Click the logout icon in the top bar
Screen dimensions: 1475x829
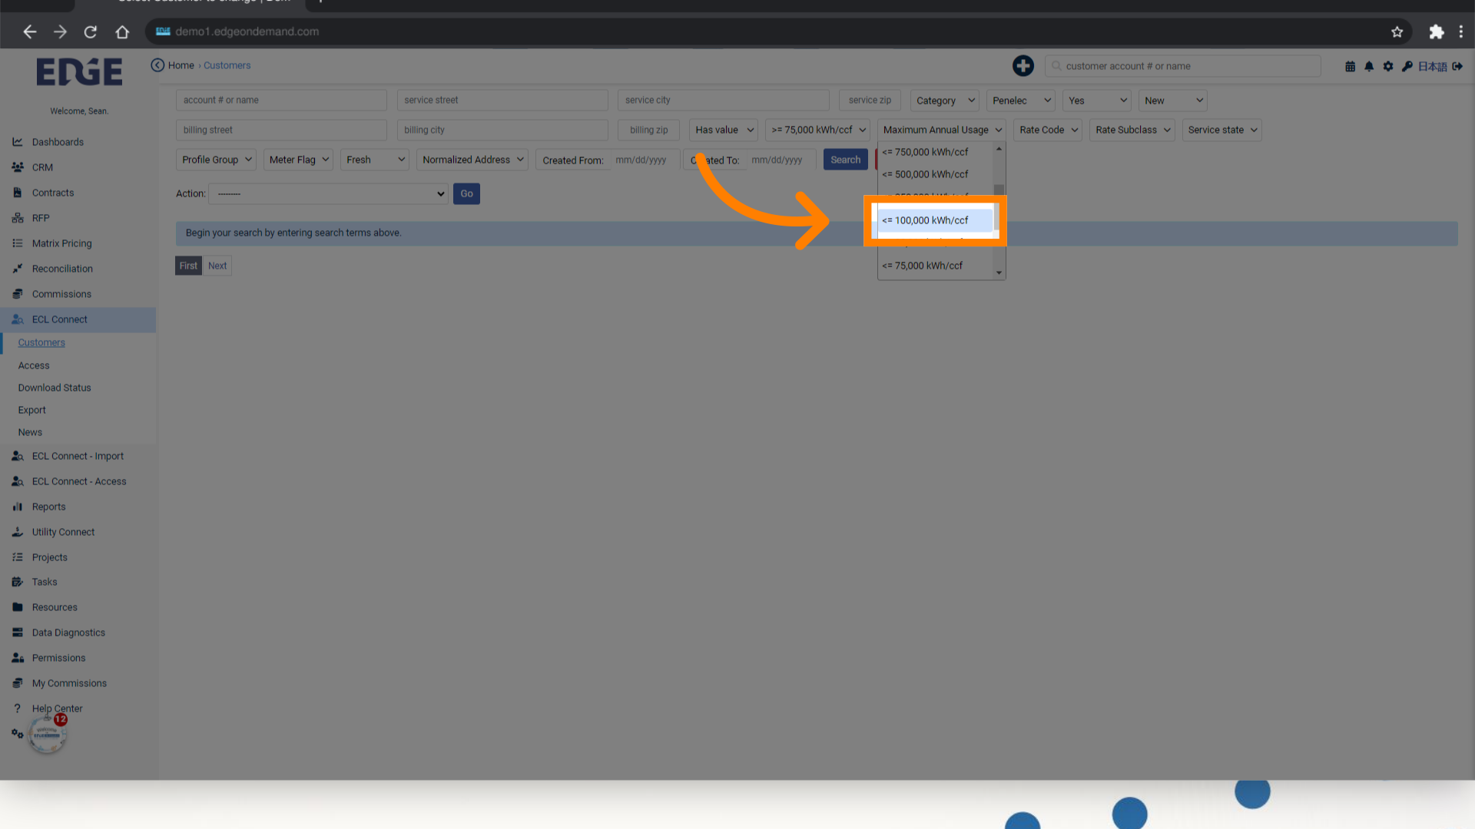pos(1457,67)
